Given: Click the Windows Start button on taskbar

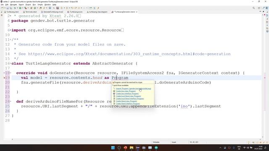Looking at the screenshot, I should tap(113, 148).
